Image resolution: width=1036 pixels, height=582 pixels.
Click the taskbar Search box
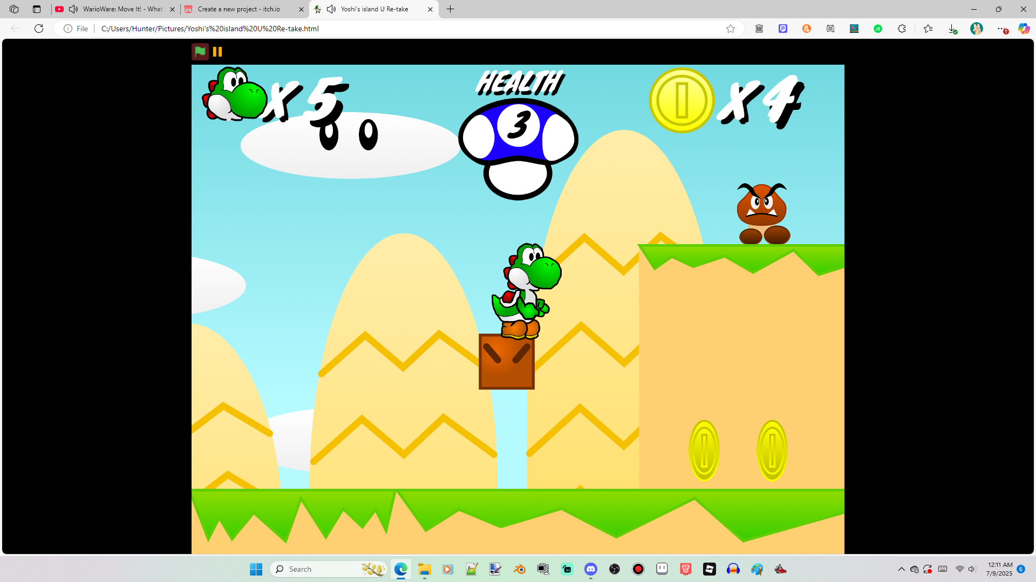pyautogui.click(x=329, y=569)
